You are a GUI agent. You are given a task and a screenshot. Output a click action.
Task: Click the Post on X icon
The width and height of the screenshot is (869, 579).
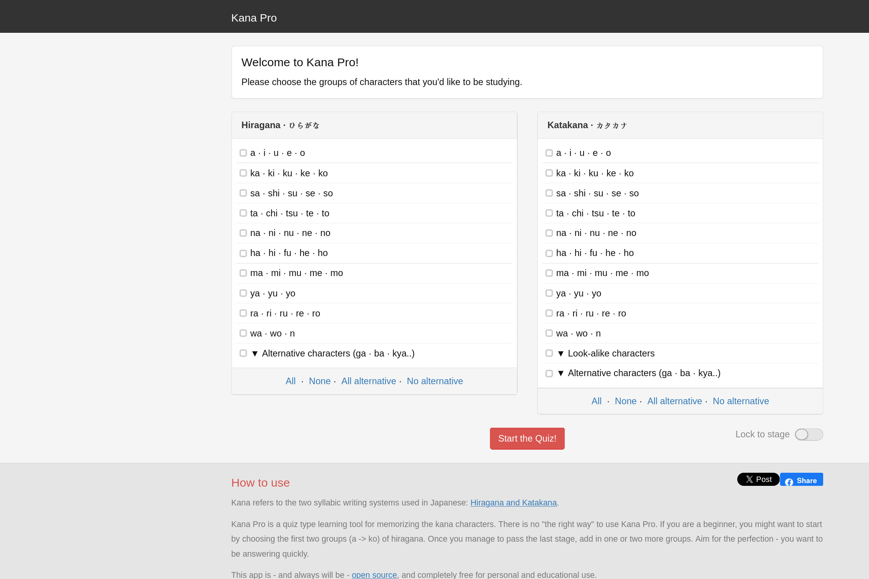[758, 479]
